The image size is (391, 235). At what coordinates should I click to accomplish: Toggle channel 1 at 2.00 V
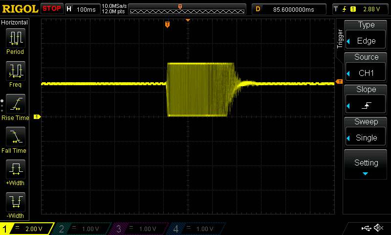(27, 229)
